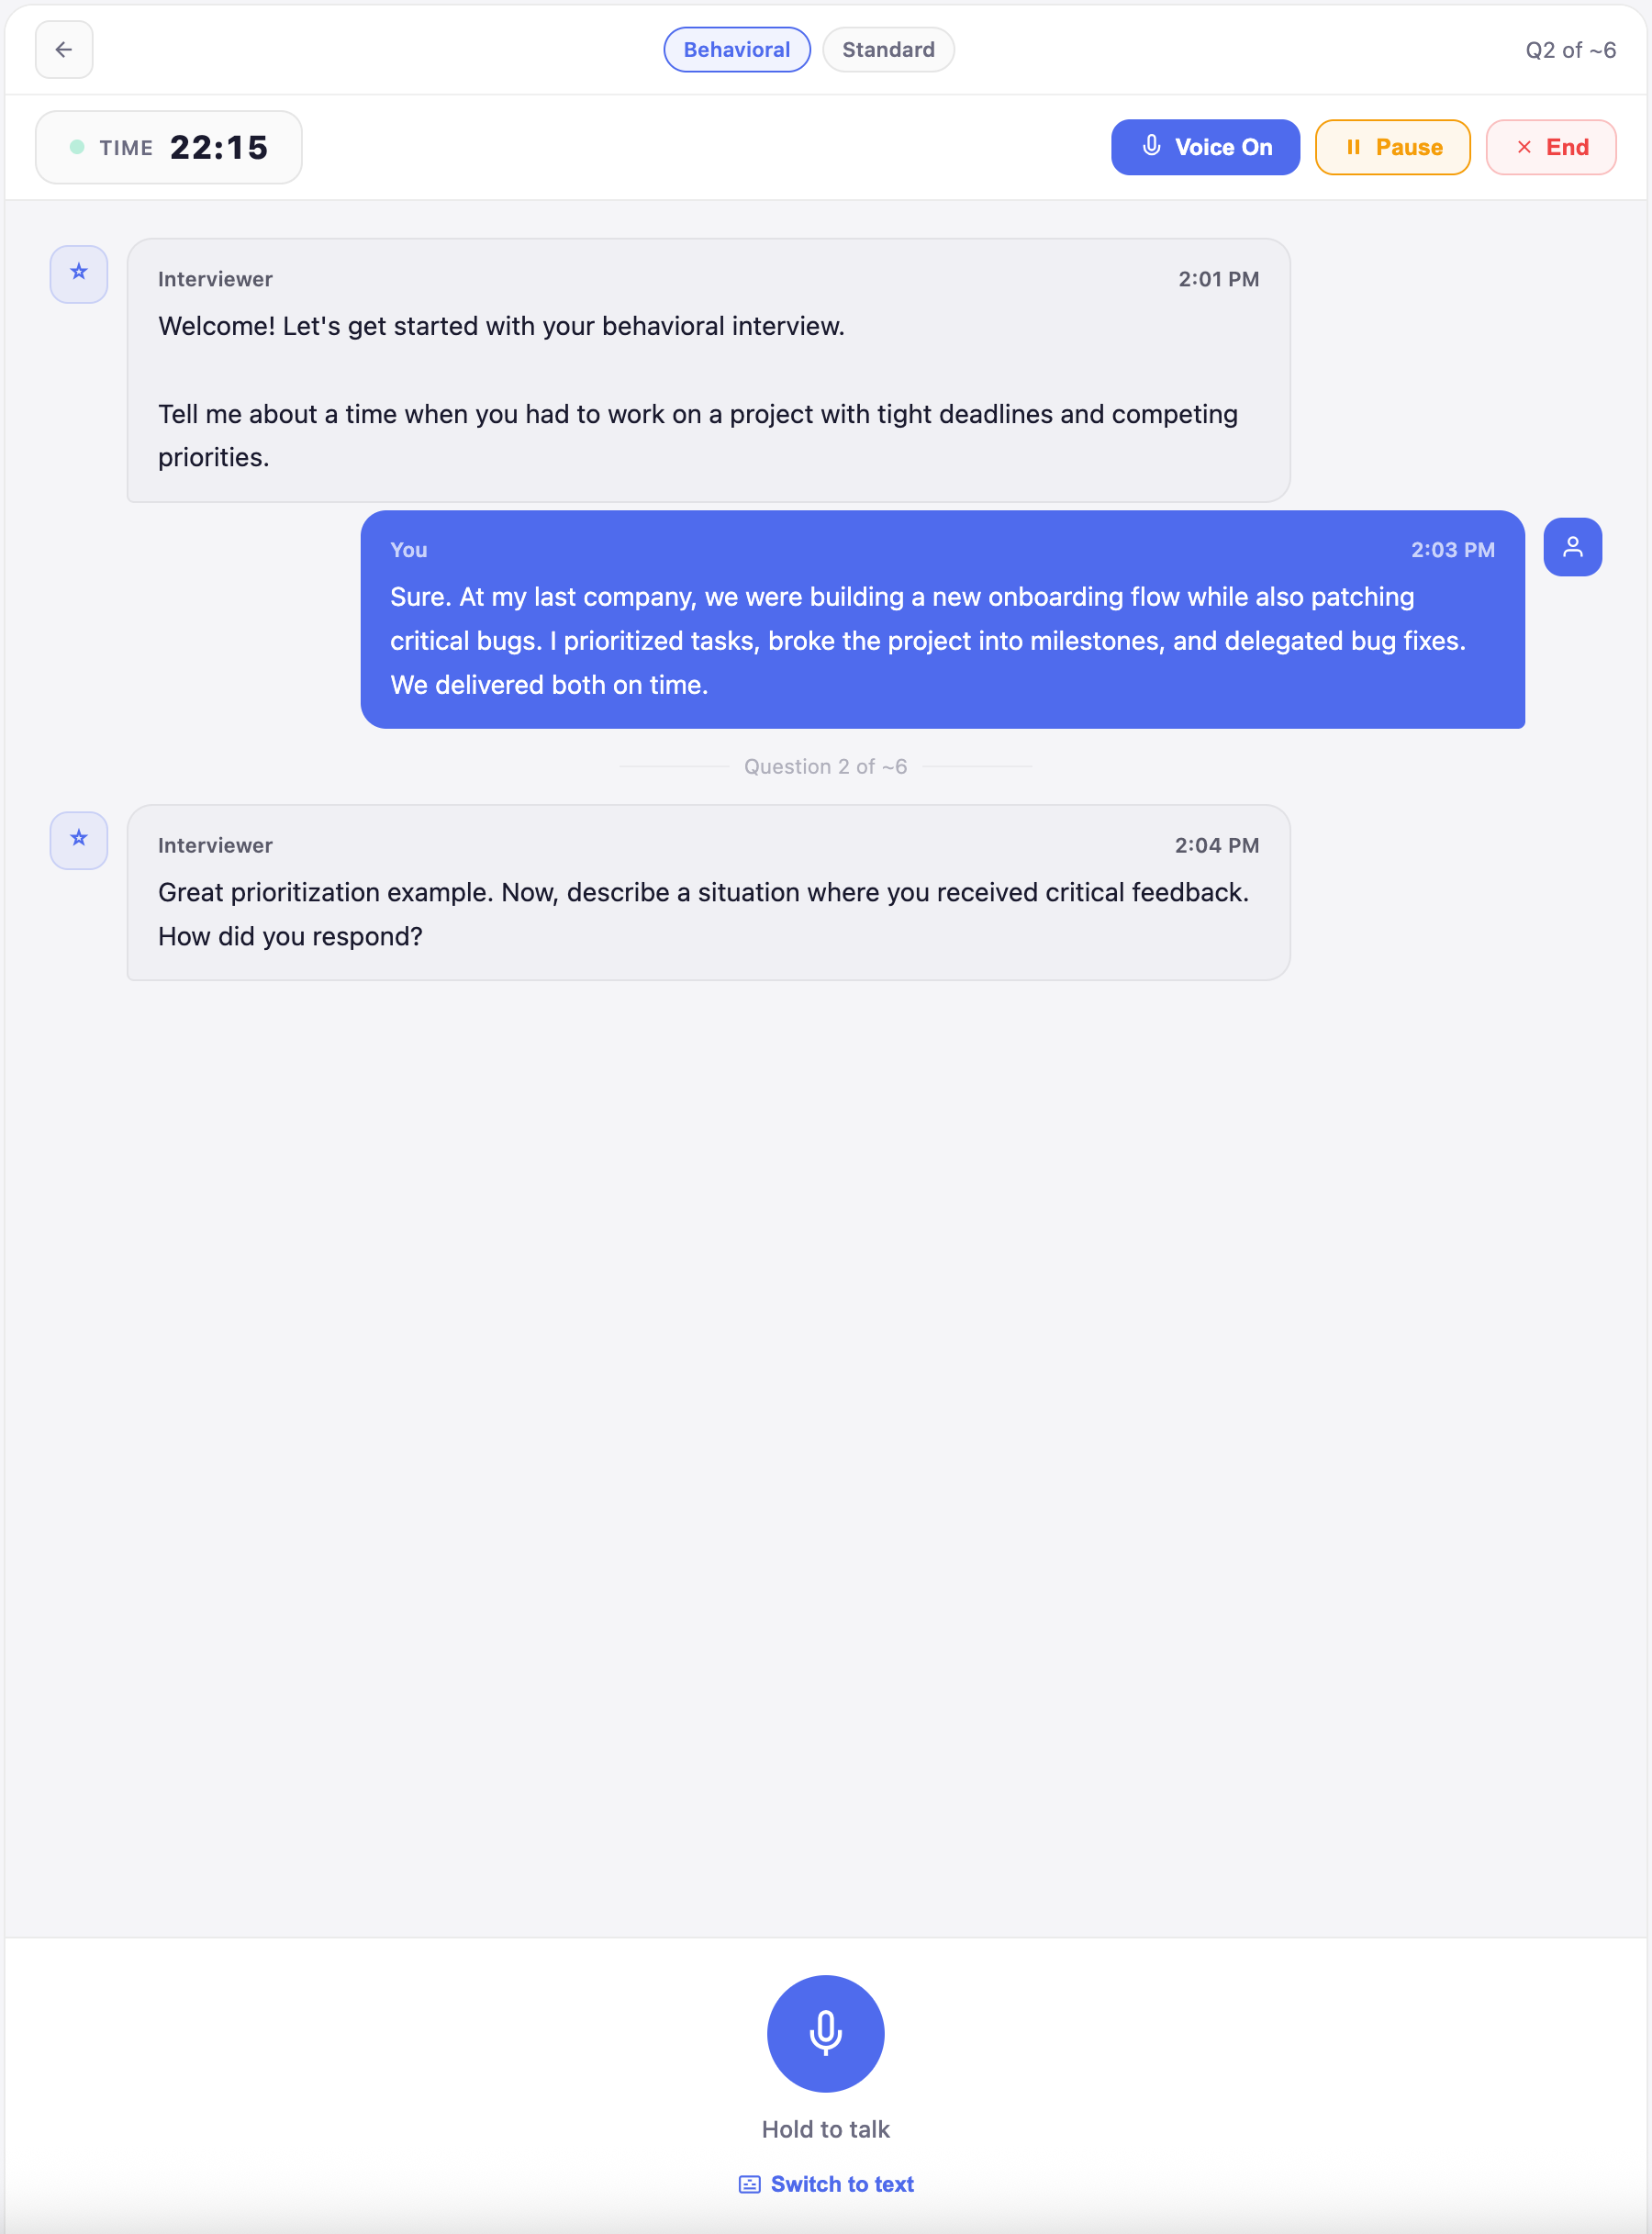Open the Q2 of ~6 progress indicator
Viewport: 1652px width, 2234px height.
click(x=1570, y=49)
